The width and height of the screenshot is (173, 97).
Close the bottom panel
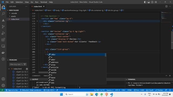(x=170, y=76)
